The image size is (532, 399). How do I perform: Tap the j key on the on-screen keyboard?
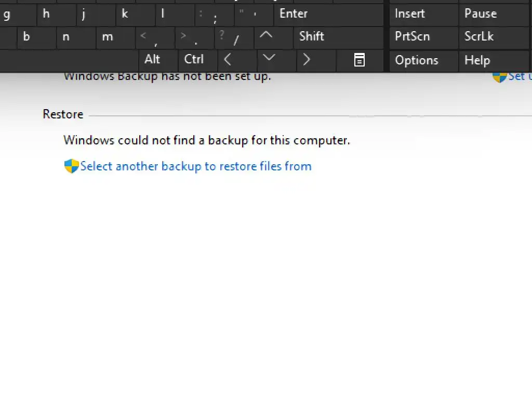96,15
